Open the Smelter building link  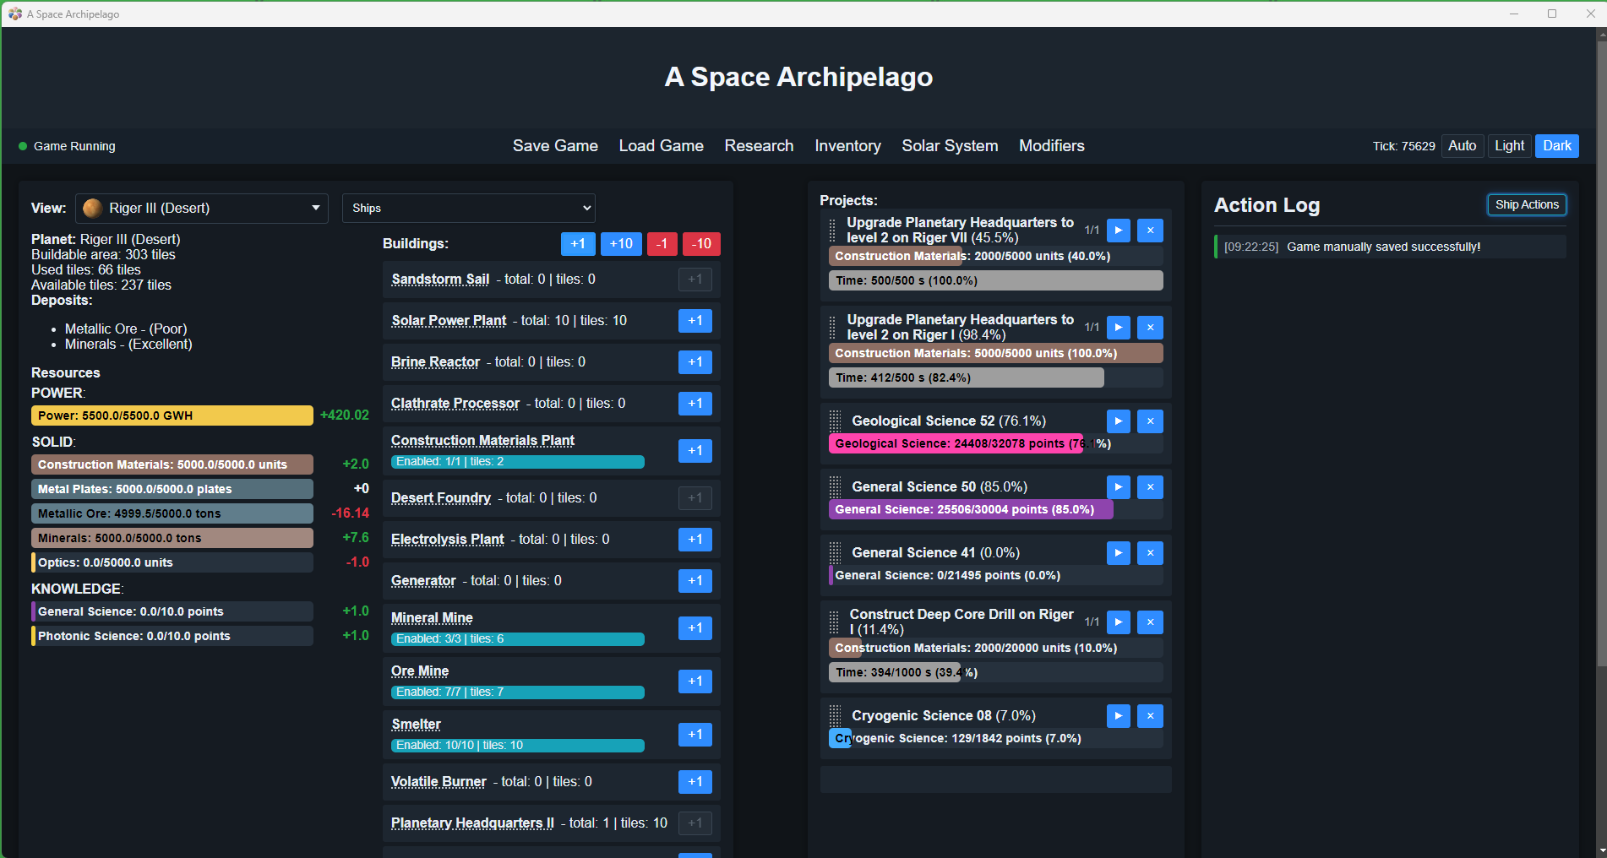coord(416,725)
